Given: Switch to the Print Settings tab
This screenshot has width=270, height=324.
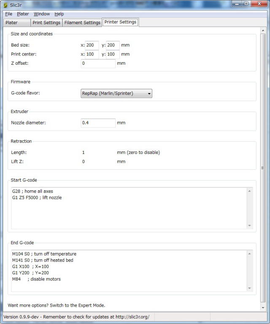Looking at the screenshot, I should pyautogui.click(x=46, y=23).
